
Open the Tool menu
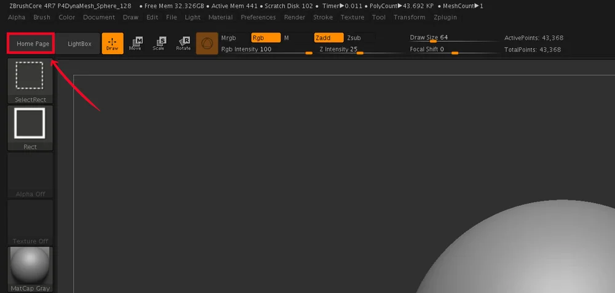pyautogui.click(x=379, y=17)
